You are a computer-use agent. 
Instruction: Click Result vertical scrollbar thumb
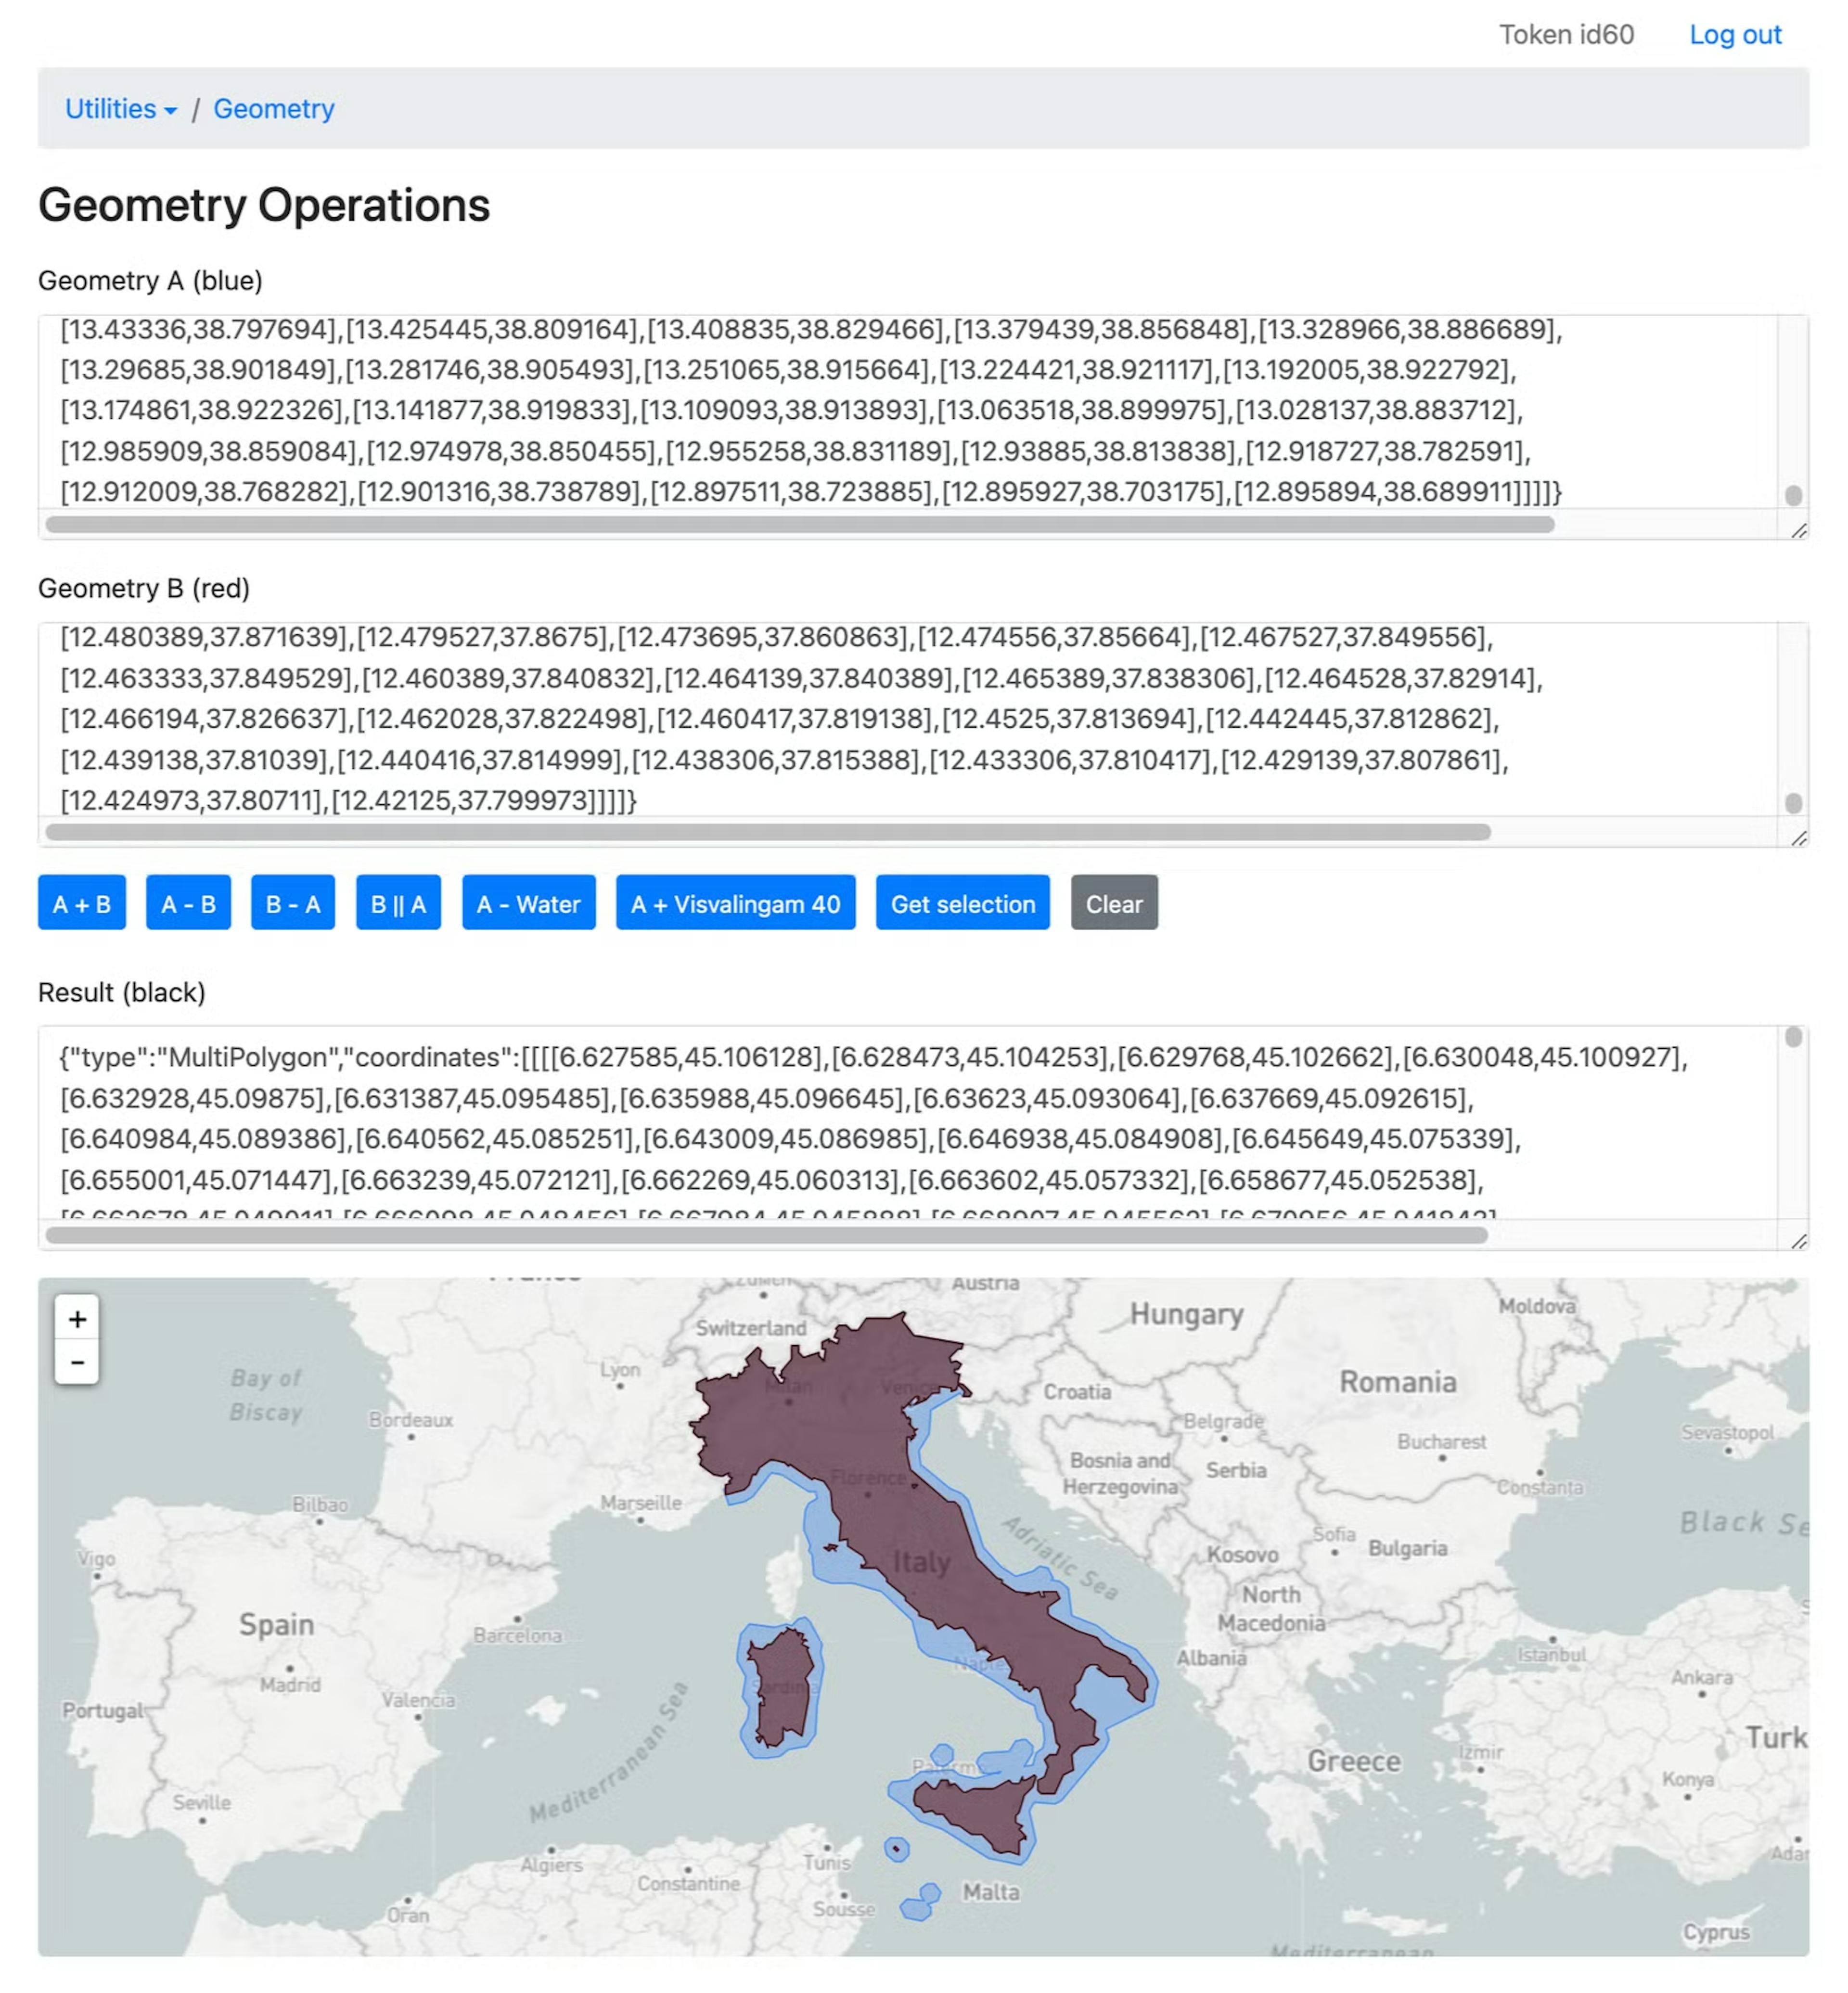coord(1793,1037)
